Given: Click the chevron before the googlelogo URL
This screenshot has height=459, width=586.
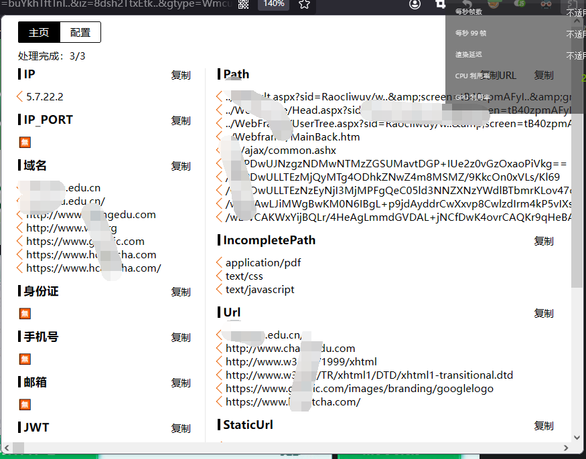Looking at the screenshot, I should click(x=219, y=389).
